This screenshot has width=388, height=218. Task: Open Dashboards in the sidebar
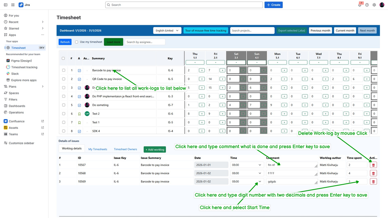pos(17,106)
